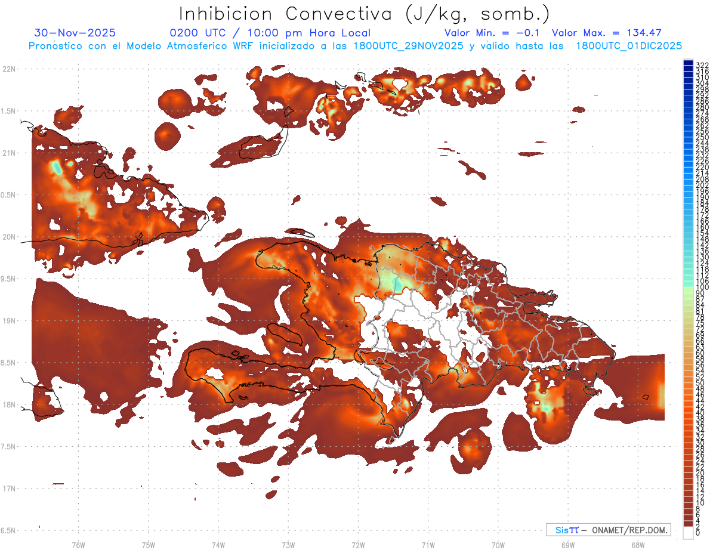This screenshot has width=716, height=553.
Task: Click the "18N" latitude label
Action: [x=8, y=405]
